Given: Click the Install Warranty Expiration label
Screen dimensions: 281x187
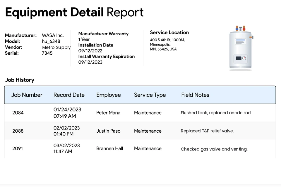Looking at the screenshot, I should [x=107, y=57].
